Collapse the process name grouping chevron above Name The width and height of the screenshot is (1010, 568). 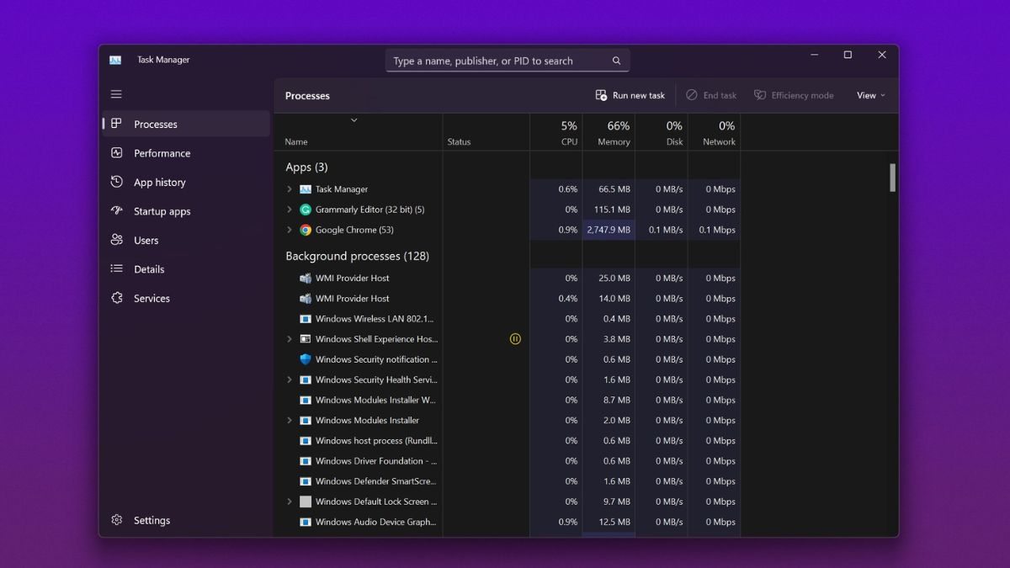click(354, 119)
